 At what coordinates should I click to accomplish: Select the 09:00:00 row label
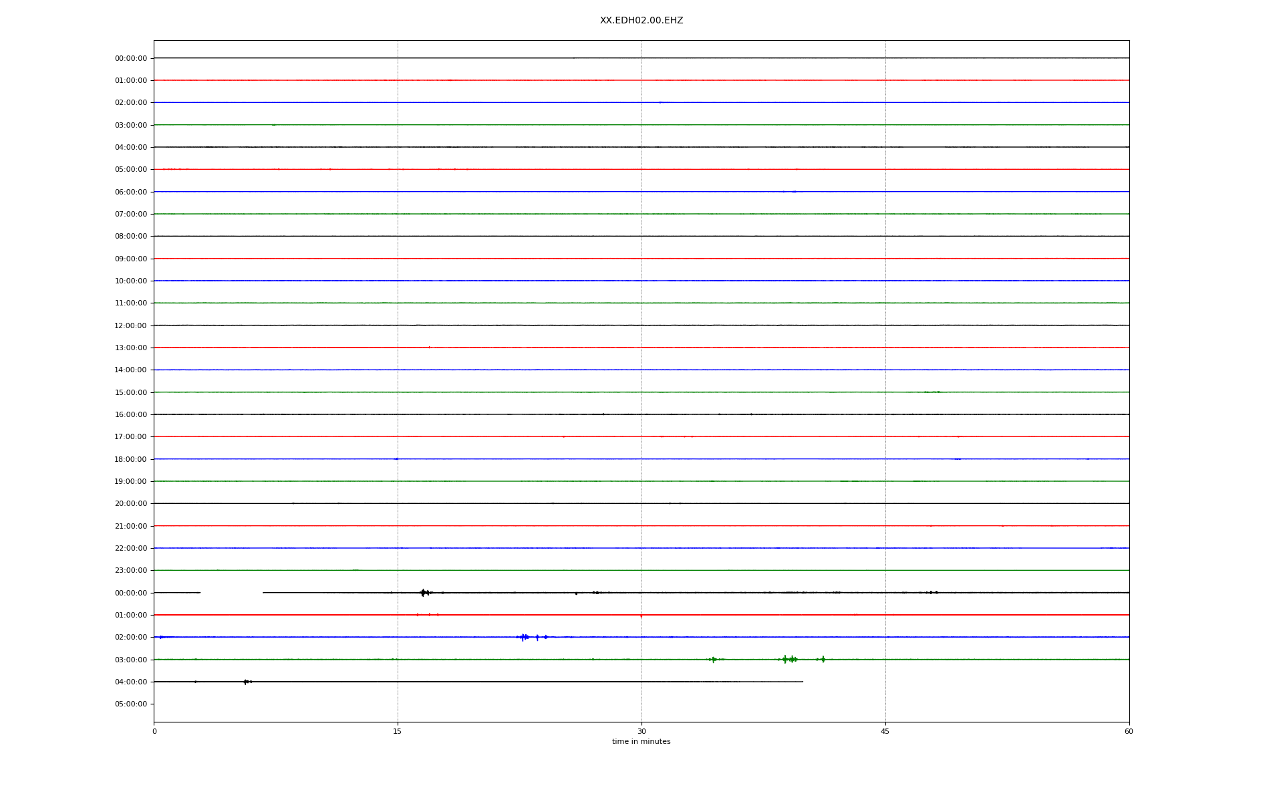pyautogui.click(x=130, y=259)
